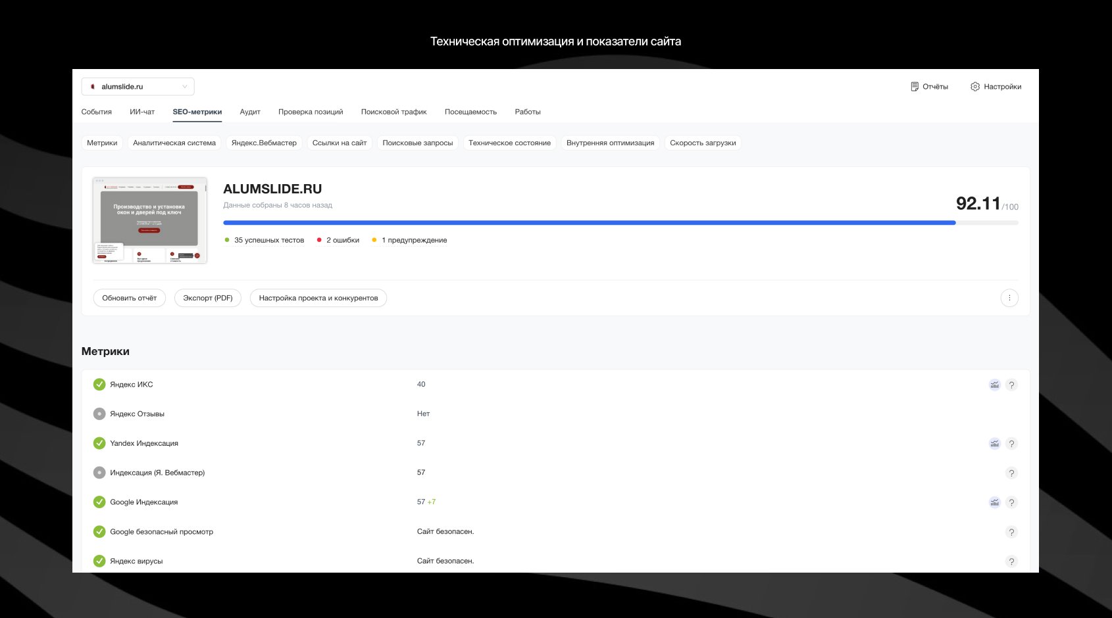
Task: Show help for Google безопасный просмотр
Action: (x=1011, y=532)
